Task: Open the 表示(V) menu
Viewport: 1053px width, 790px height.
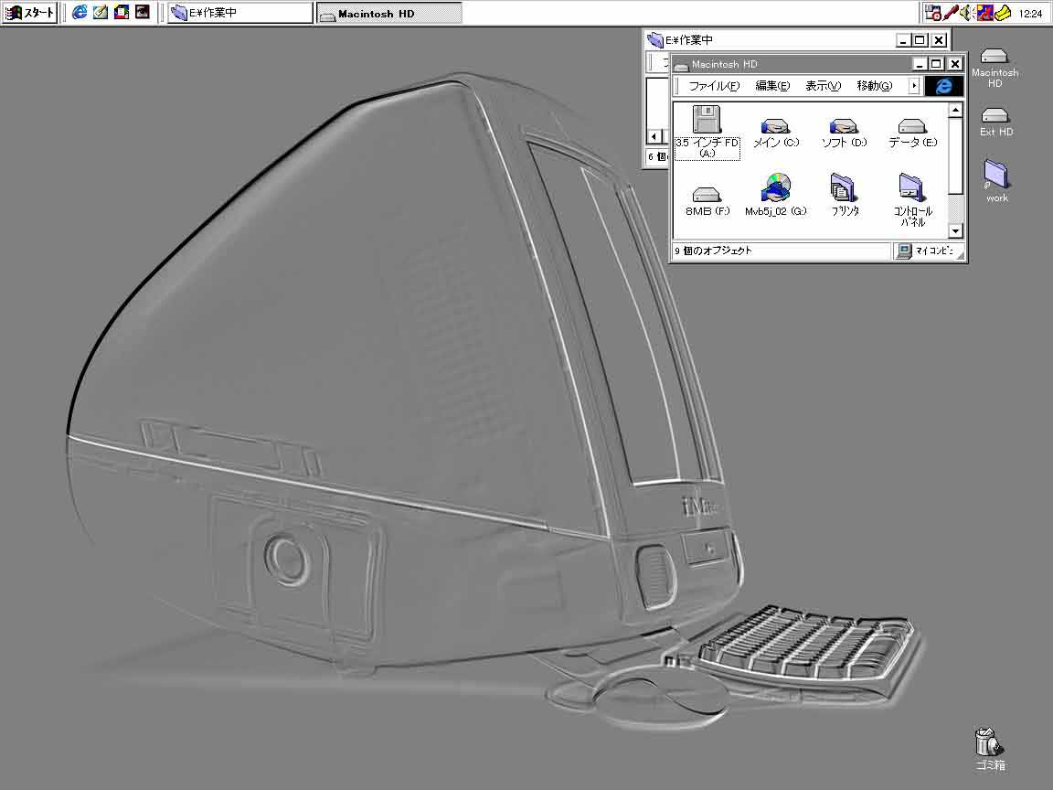Action: pos(823,86)
